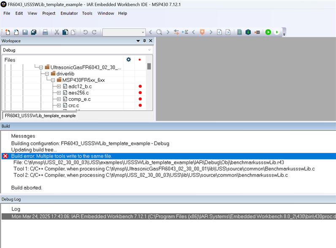Select the driverlib folder
The height and width of the screenshot is (248, 336).
coord(65,74)
